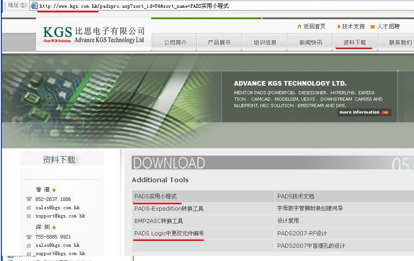Click the phone icon next to 755-8885 9921
This screenshot has width=414, height=261.
[29, 237]
